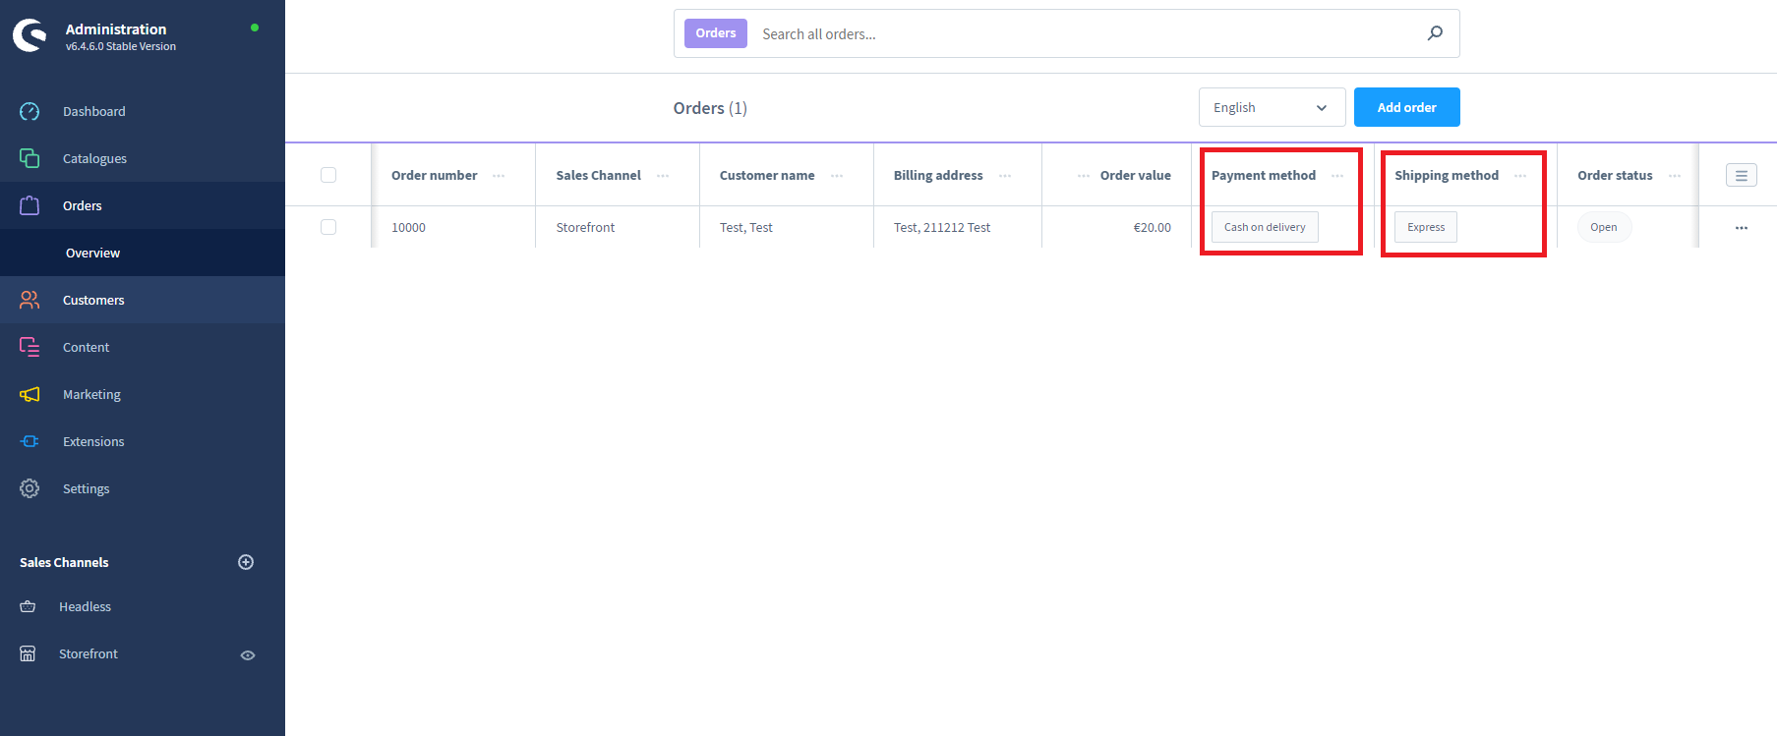Click the search magnifier icon

click(x=1436, y=33)
